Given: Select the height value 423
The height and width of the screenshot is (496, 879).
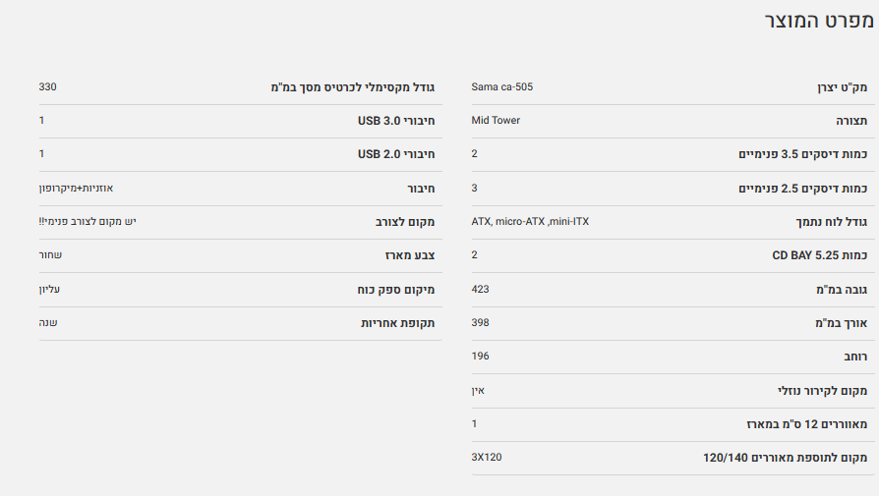Looking at the screenshot, I should click(x=480, y=289).
